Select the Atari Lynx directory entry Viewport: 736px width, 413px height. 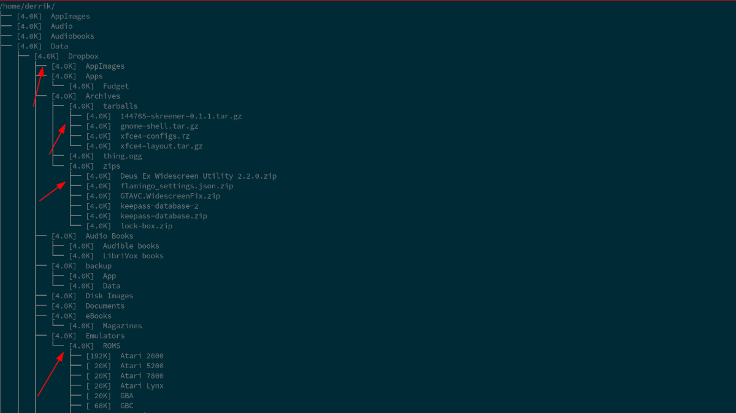(142, 386)
